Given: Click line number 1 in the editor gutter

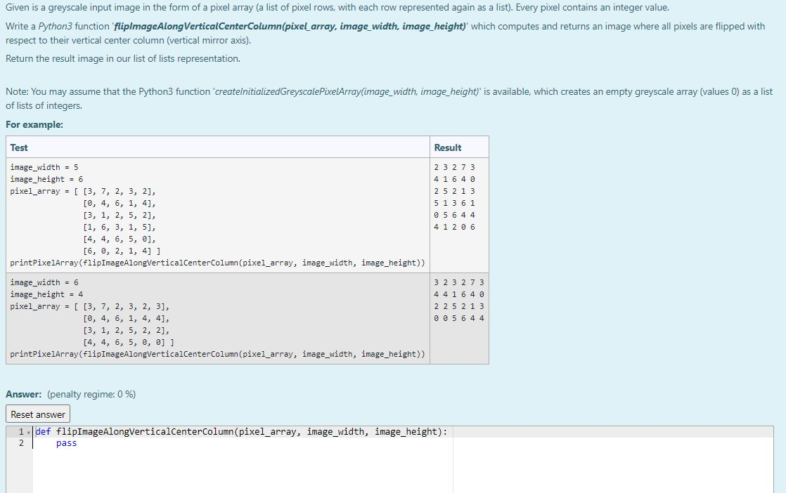Looking at the screenshot, I should click(x=20, y=431).
